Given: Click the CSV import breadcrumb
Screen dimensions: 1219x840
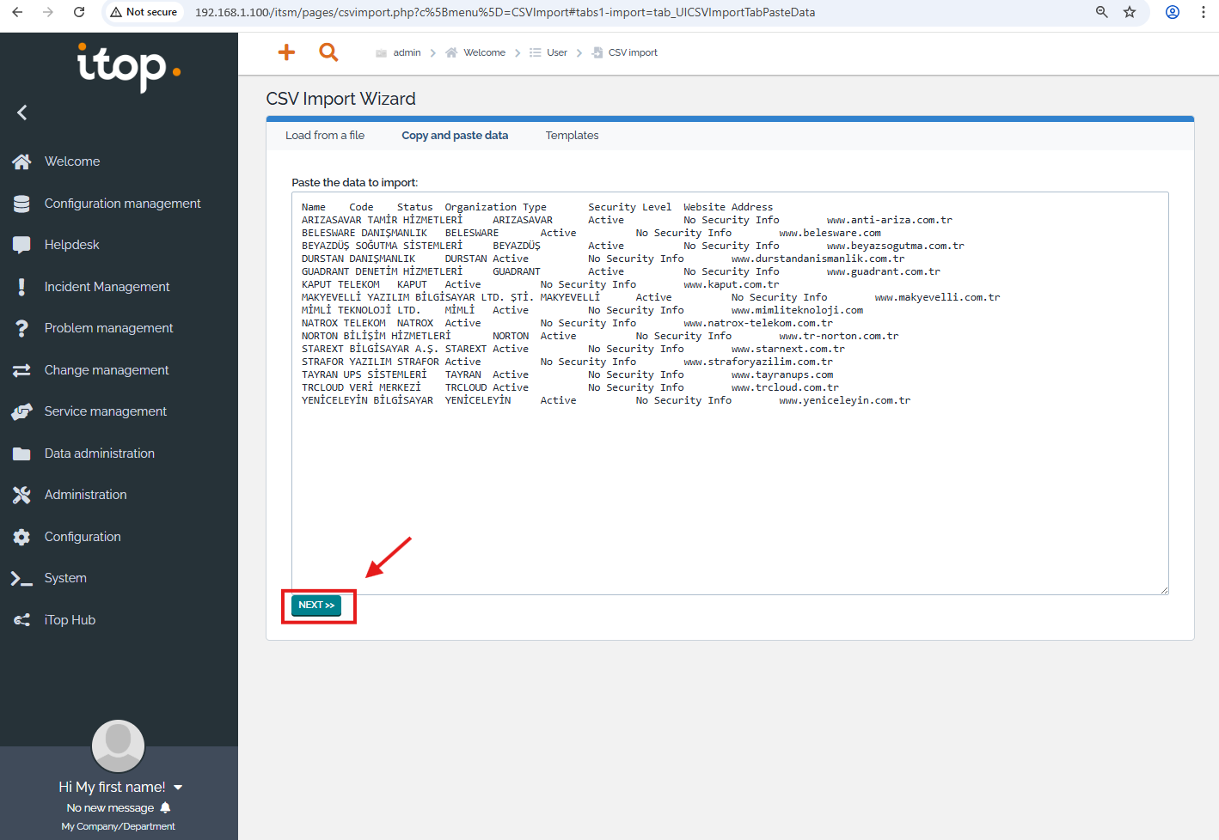Looking at the screenshot, I should coord(633,52).
